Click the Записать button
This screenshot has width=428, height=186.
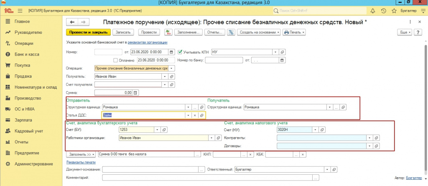click(123, 32)
